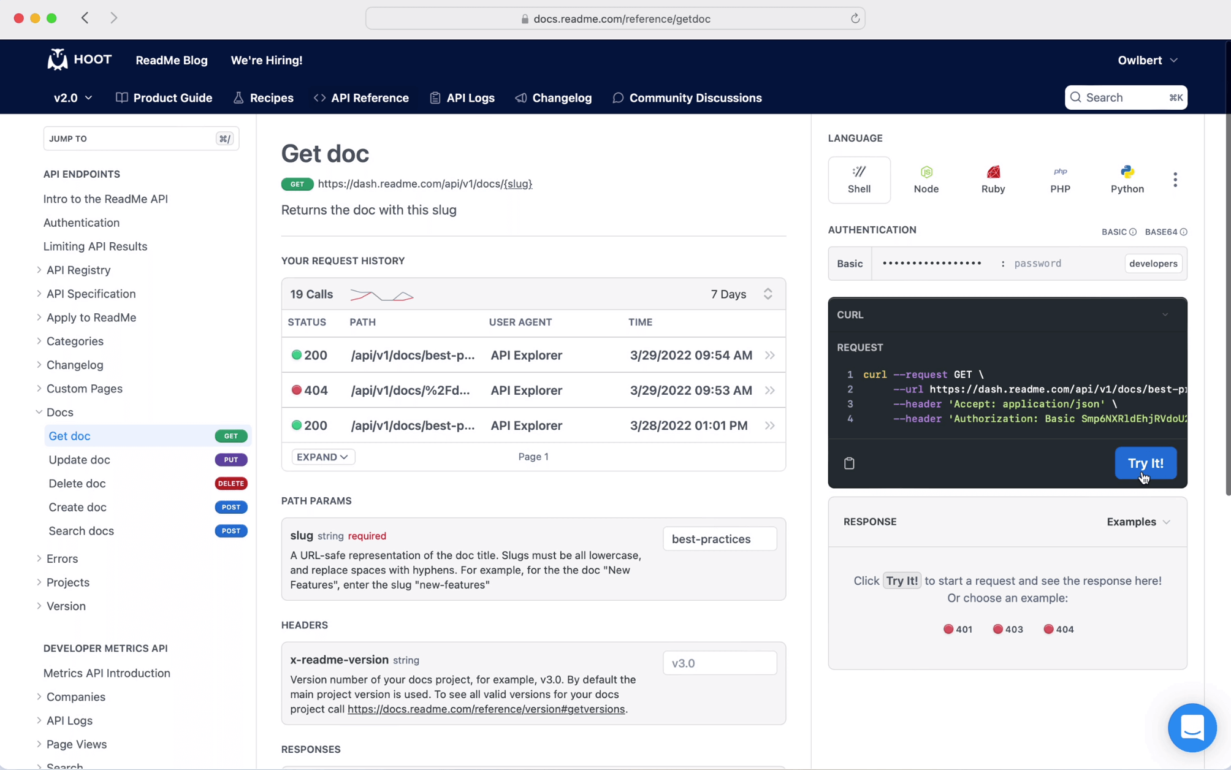Open the API Logs tab
The height and width of the screenshot is (770, 1231).
pos(462,97)
